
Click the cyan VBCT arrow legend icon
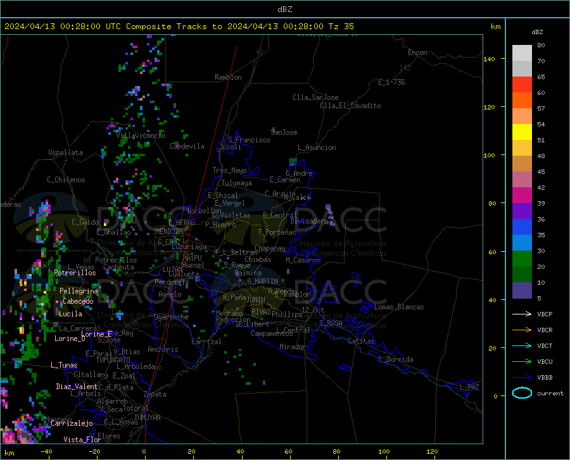click(x=522, y=345)
